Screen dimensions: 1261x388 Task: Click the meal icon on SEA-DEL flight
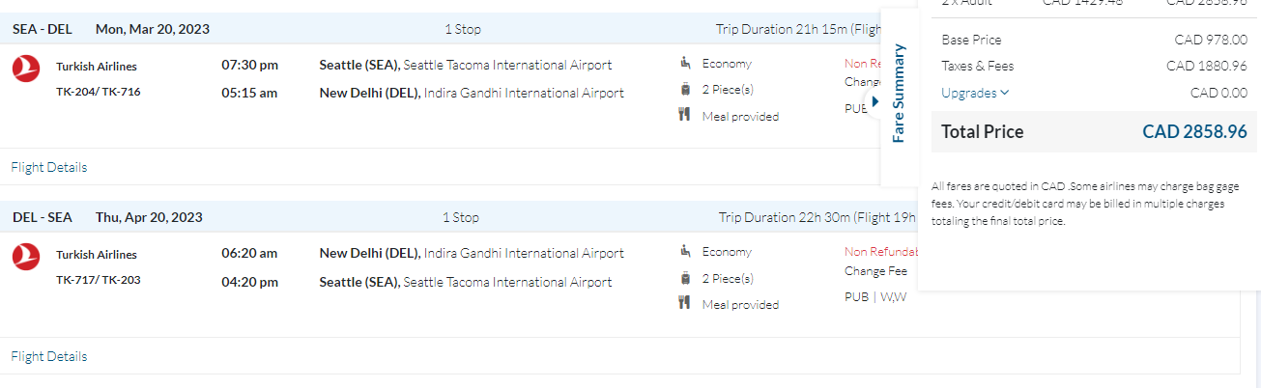tap(685, 116)
